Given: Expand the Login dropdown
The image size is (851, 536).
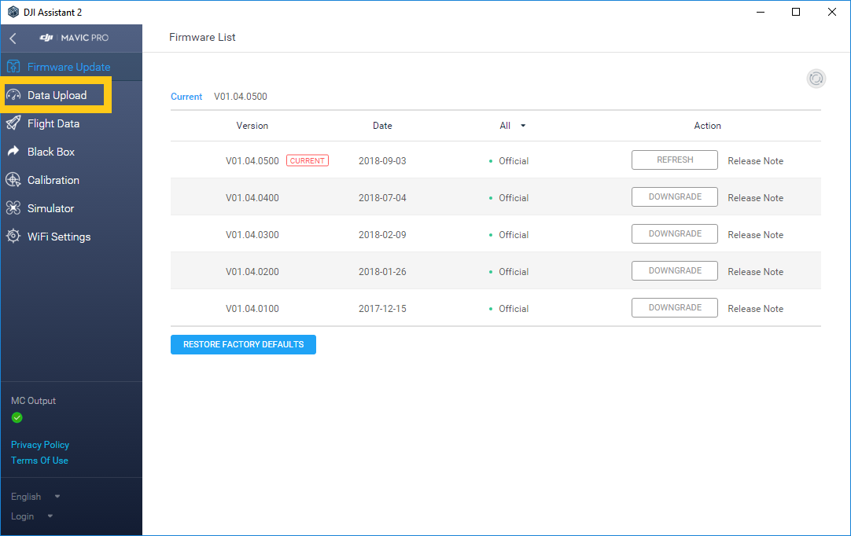Looking at the screenshot, I should pyautogui.click(x=31, y=516).
